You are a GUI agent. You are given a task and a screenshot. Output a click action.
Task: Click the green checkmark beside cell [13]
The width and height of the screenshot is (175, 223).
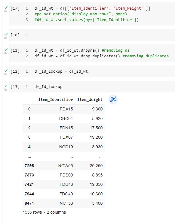pyautogui.click(x=6, y=86)
